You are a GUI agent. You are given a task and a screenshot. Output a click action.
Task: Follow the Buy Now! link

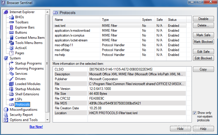(36, 127)
